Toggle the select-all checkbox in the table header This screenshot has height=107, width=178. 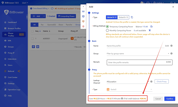[33, 31]
